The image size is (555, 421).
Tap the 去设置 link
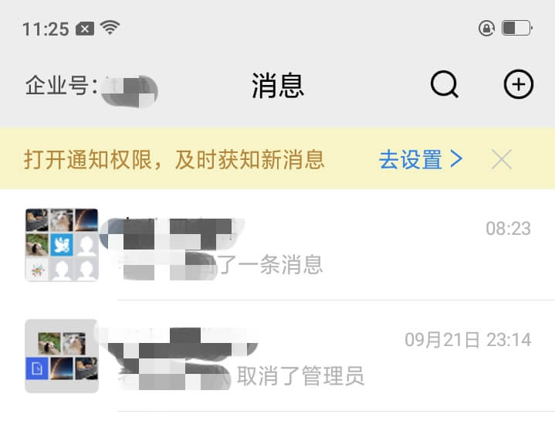click(x=410, y=159)
